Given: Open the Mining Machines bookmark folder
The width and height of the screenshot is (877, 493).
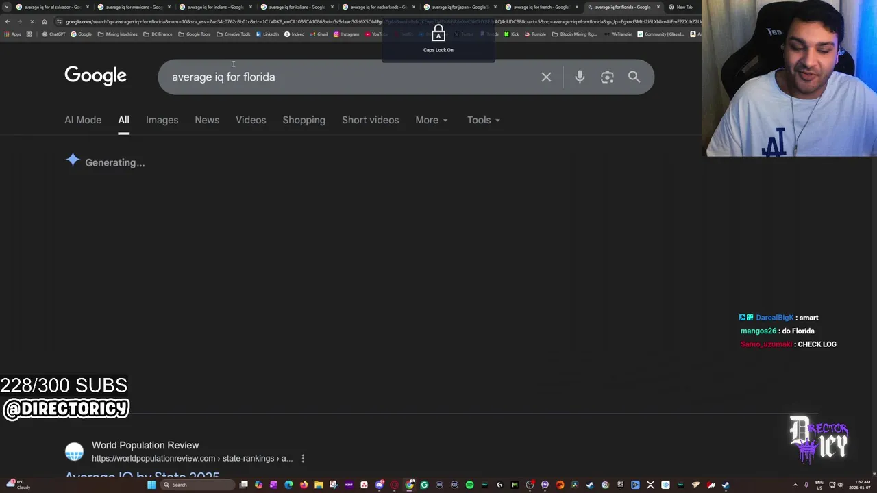Looking at the screenshot, I should (117, 34).
